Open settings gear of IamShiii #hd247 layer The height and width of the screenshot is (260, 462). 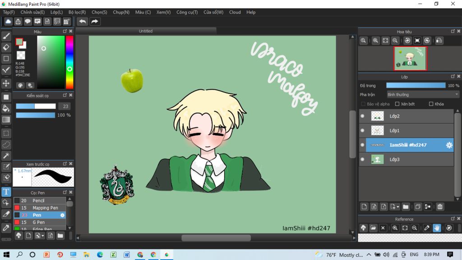[x=449, y=145]
